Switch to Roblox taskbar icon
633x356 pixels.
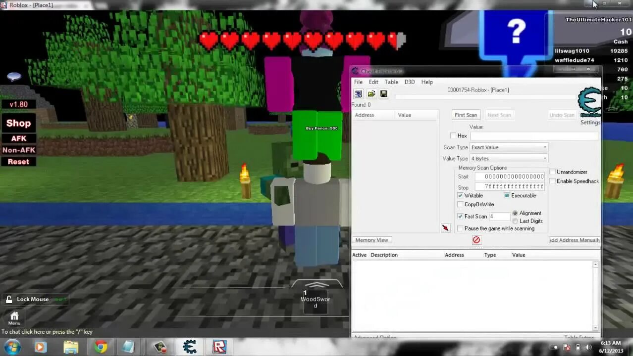tap(219, 347)
